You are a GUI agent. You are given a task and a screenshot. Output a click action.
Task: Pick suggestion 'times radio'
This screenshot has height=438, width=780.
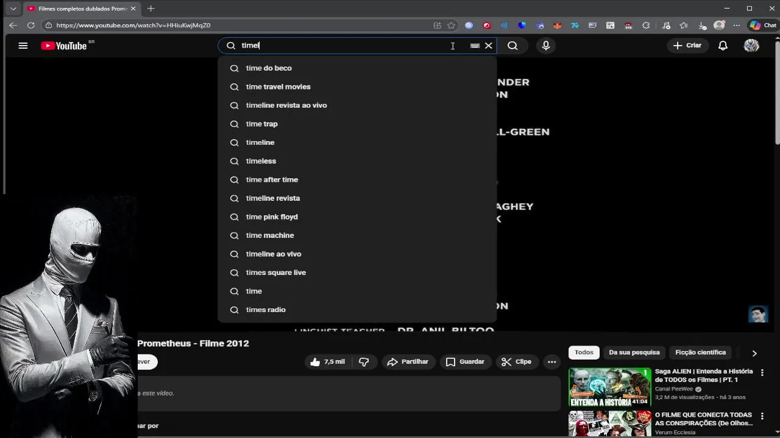pos(357,310)
